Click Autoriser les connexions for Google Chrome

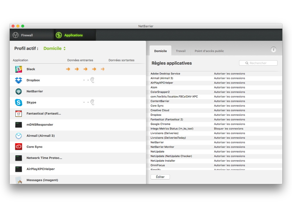[230, 124]
